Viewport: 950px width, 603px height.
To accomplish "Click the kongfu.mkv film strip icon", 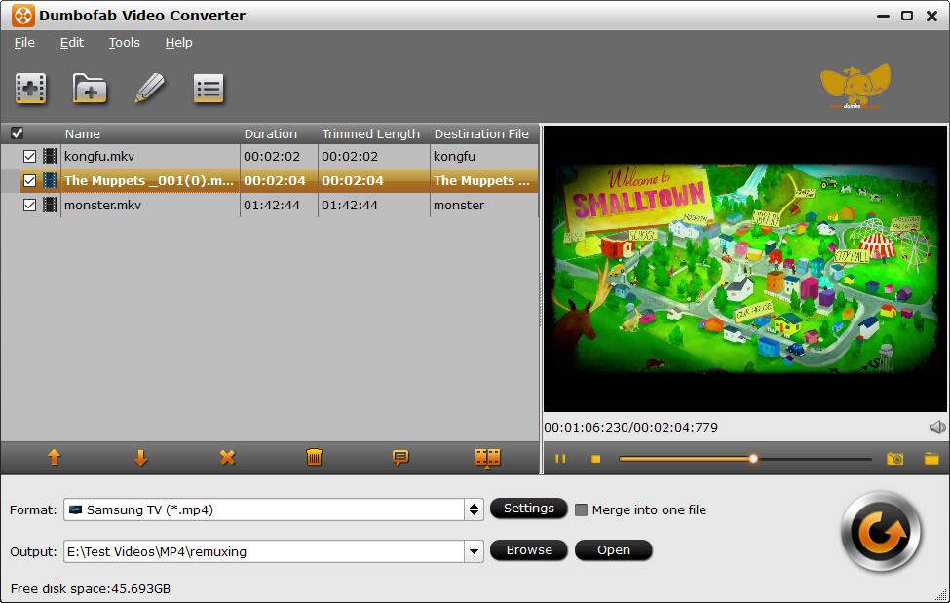I will click(50, 157).
